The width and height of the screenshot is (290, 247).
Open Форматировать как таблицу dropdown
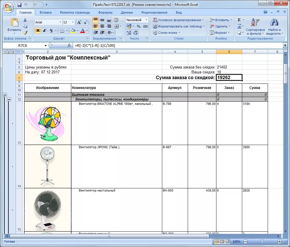[x=179, y=26]
